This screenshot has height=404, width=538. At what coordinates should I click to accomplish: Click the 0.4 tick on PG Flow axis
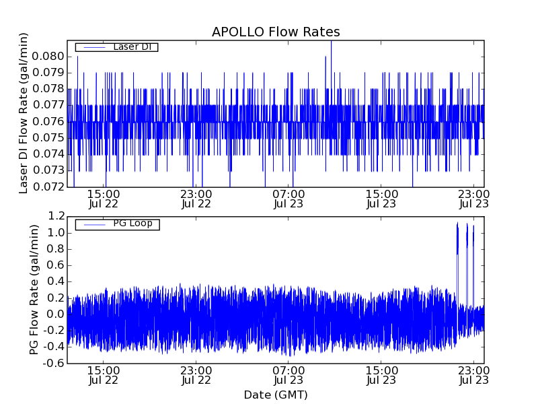56,281
